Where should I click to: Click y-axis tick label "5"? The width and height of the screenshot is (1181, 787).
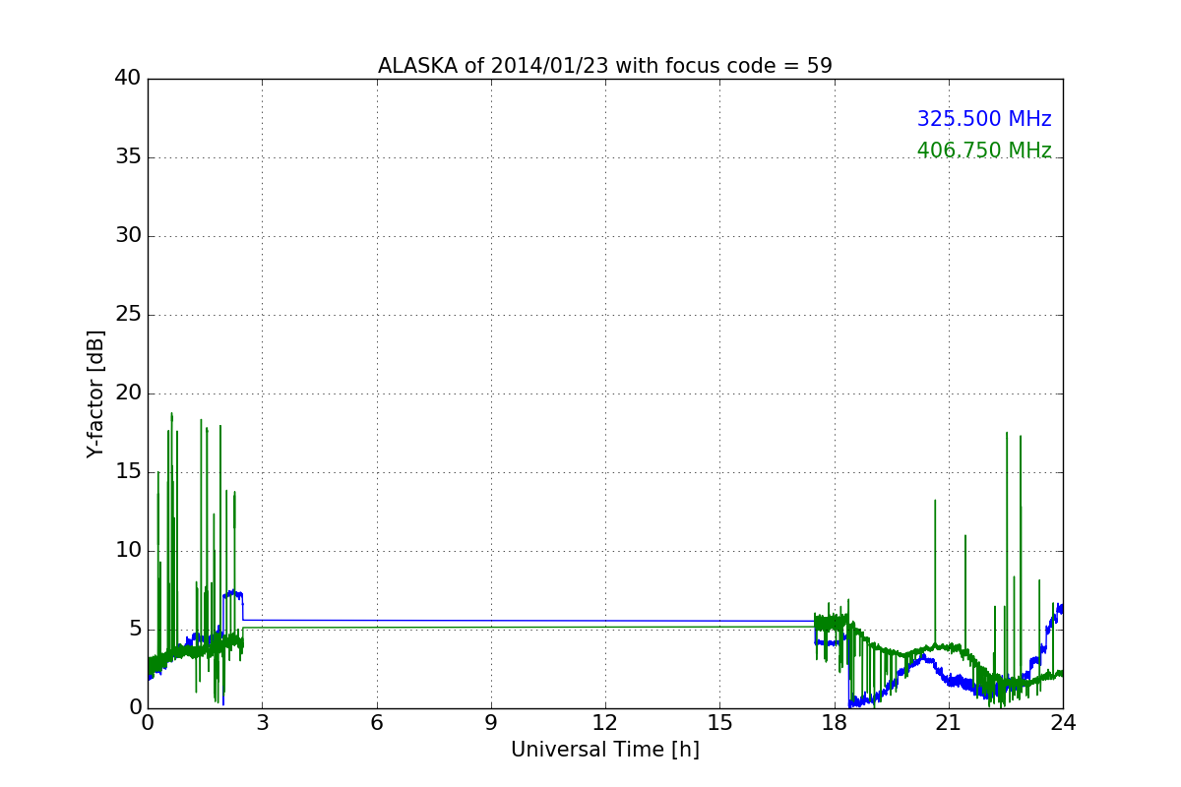pyautogui.click(x=134, y=630)
